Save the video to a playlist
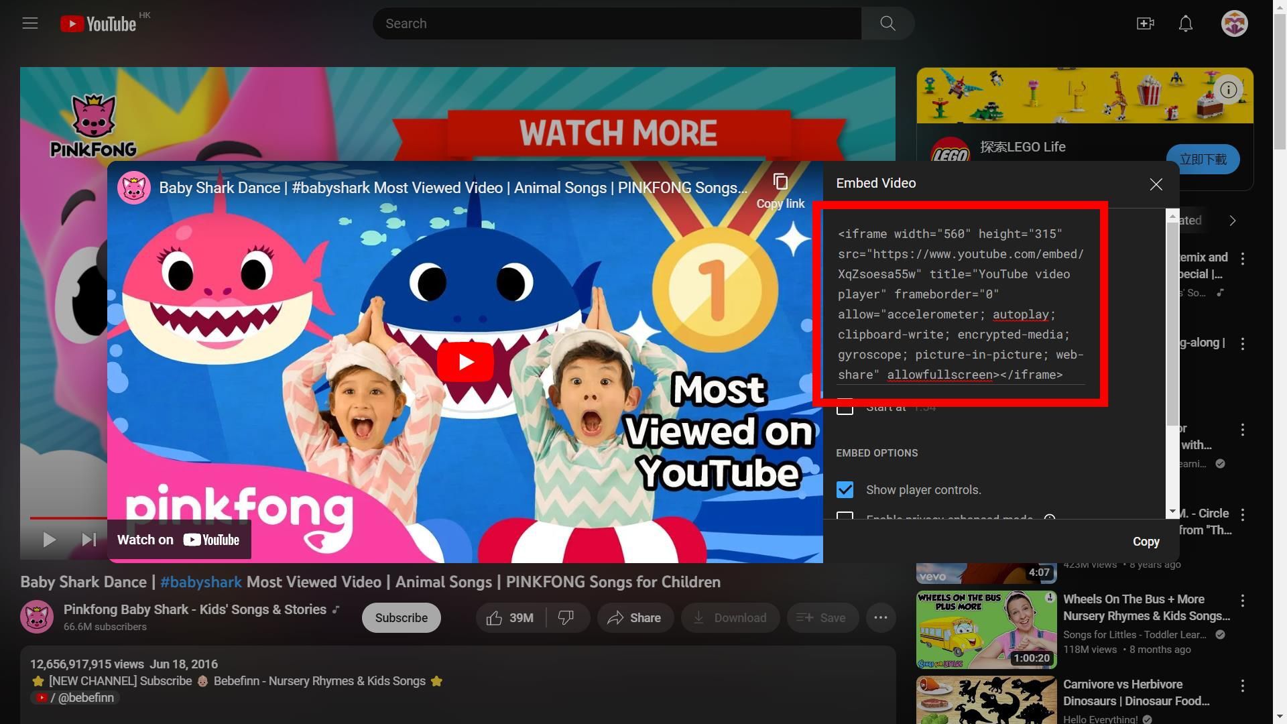Image resolution: width=1287 pixels, height=724 pixels. (x=822, y=618)
